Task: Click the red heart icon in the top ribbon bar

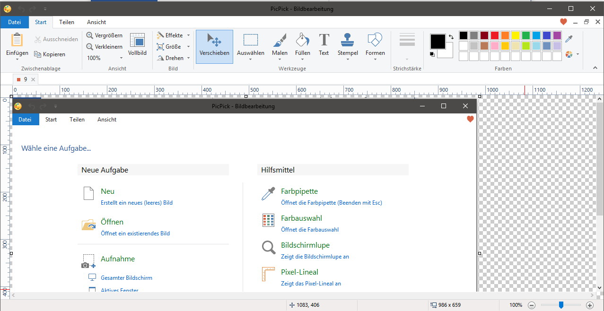Action: click(563, 22)
